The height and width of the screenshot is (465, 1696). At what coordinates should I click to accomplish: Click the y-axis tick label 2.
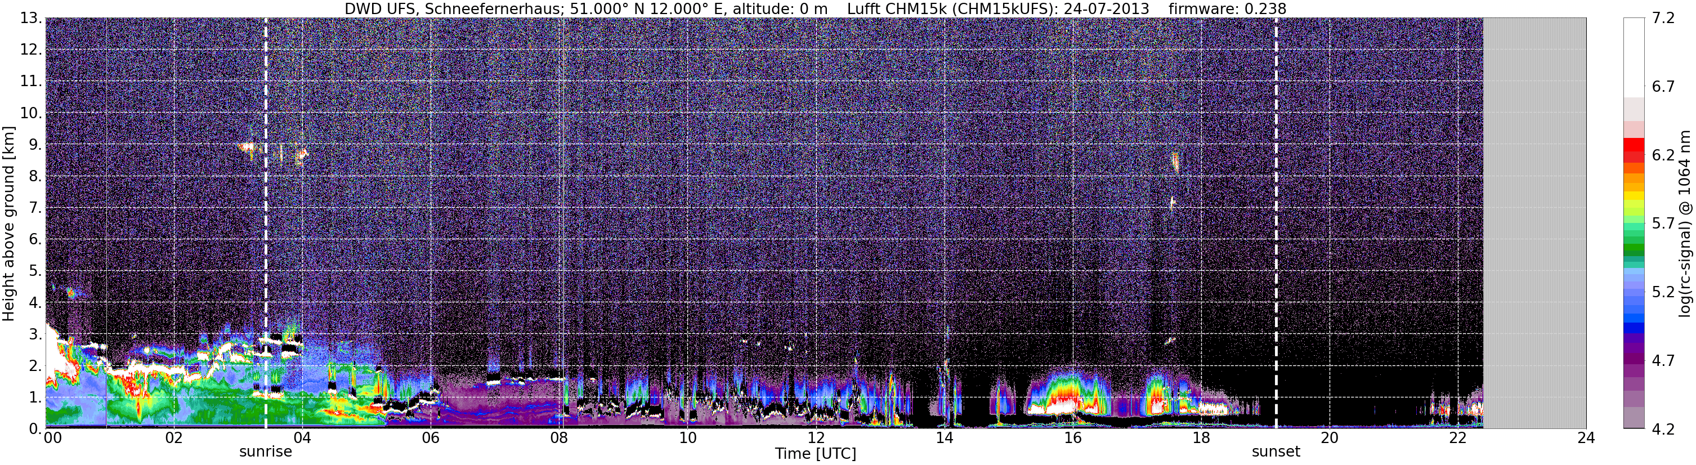[35, 366]
